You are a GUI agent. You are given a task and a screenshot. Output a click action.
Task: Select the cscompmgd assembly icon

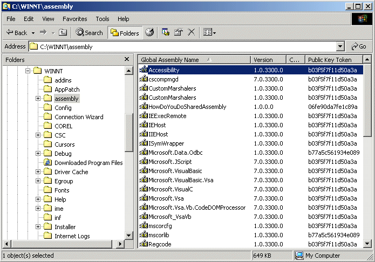pyautogui.click(x=144, y=79)
